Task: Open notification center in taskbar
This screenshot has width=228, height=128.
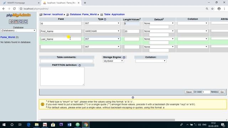Action: [223, 125]
